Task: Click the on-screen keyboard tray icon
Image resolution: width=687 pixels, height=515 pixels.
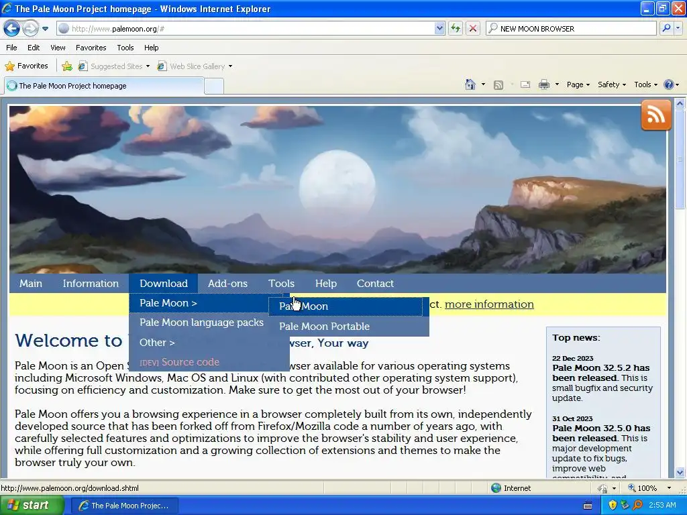Action: coord(588,506)
